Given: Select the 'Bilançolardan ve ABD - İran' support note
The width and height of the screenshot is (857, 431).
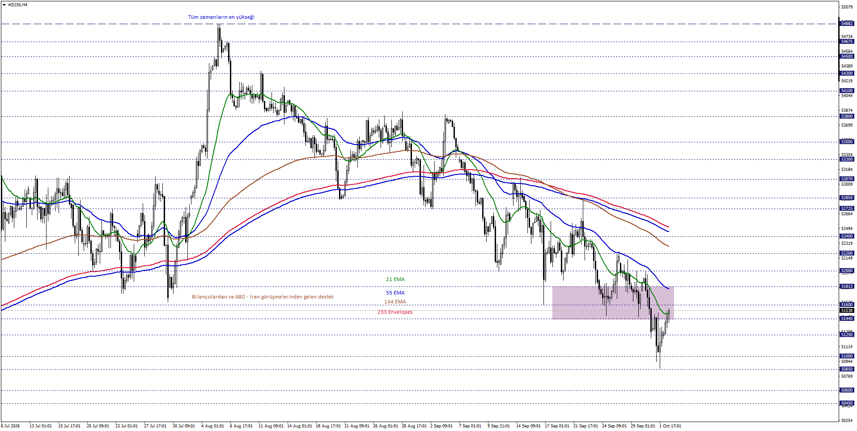Looking at the screenshot, I should pyautogui.click(x=263, y=297).
